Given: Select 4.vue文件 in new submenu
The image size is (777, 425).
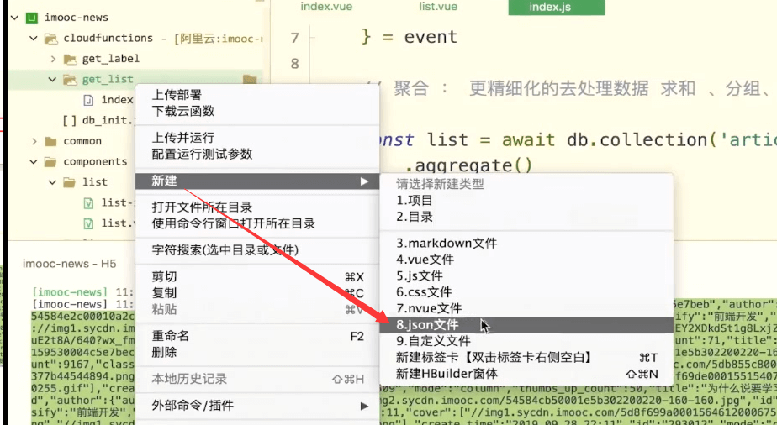Looking at the screenshot, I should click(526, 260).
